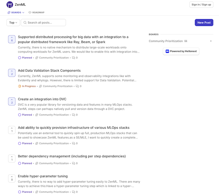Click Community Prioritization tag on distributed processing post
Viewport: 219px width, 196px height.
click(52, 58)
